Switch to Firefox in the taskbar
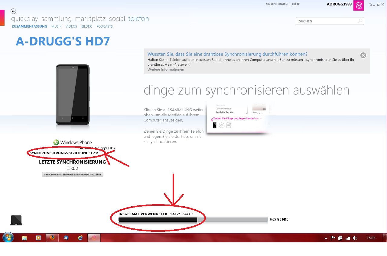This screenshot has height=256, width=387. point(52,238)
